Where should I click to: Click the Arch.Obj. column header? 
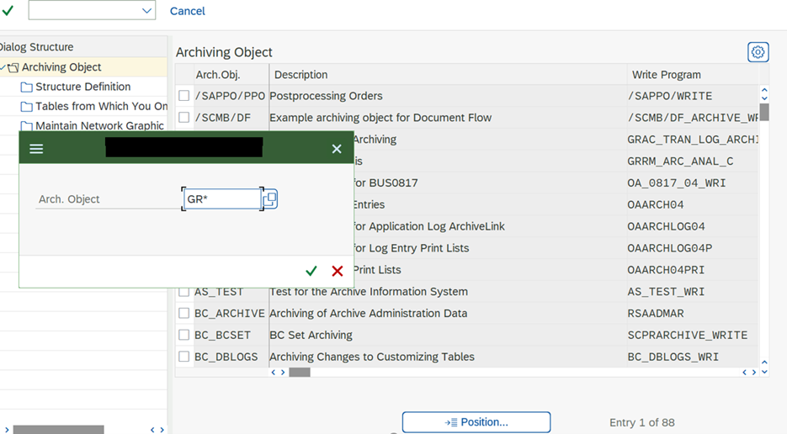click(218, 75)
